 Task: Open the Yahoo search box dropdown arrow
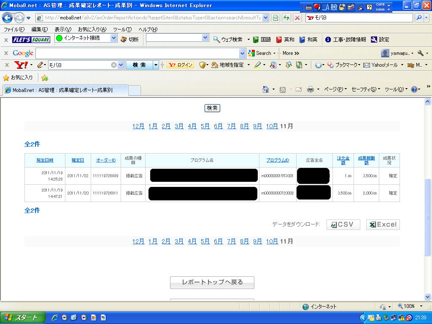121,65
